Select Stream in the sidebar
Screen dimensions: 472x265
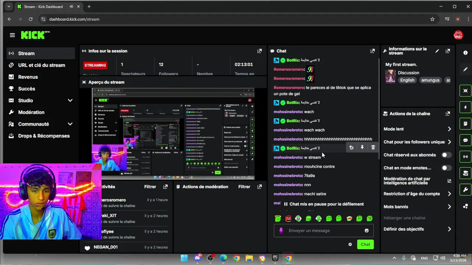click(x=41, y=53)
